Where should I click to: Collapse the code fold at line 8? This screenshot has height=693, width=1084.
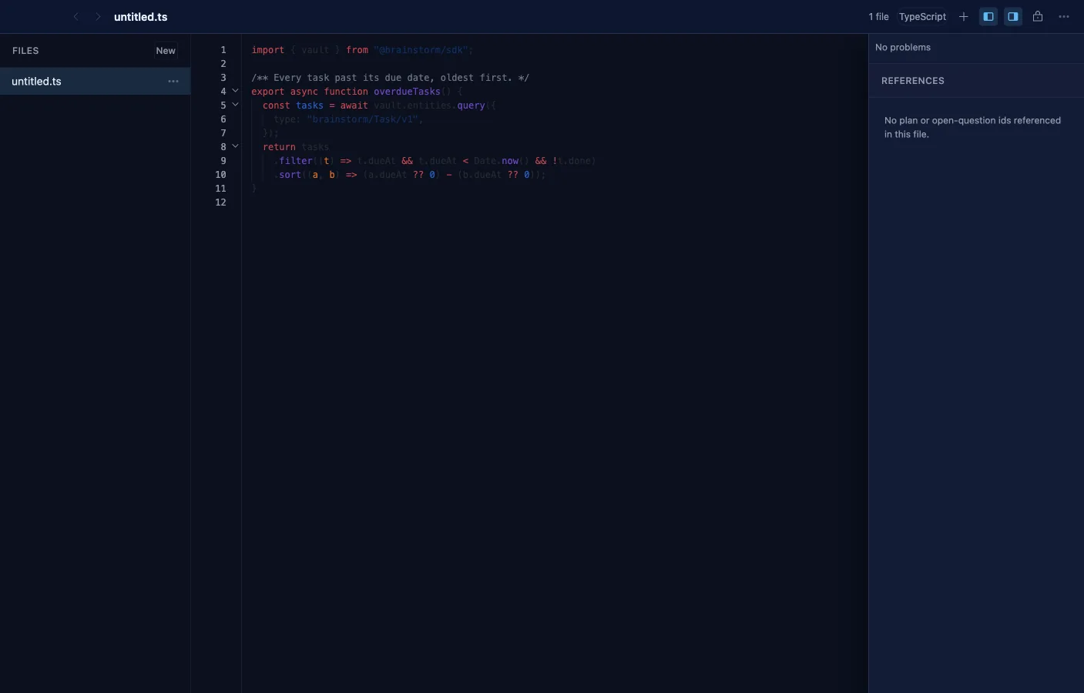(235, 146)
